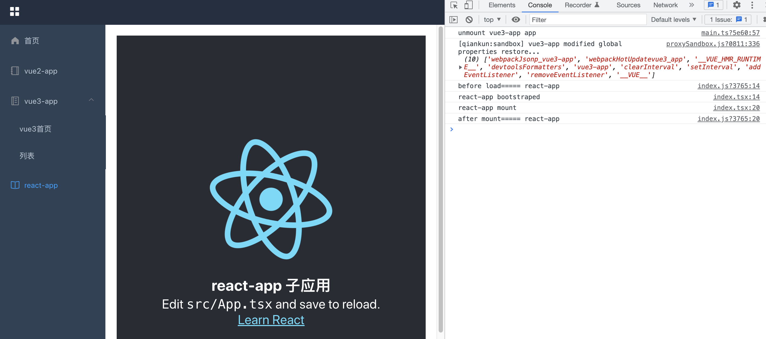Open the 首页 menu item
The width and height of the screenshot is (766, 339).
(53, 41)
